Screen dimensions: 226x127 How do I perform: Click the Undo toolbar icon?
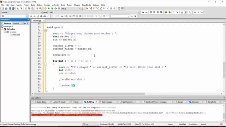pyautogui.click(x=18, y=8)
